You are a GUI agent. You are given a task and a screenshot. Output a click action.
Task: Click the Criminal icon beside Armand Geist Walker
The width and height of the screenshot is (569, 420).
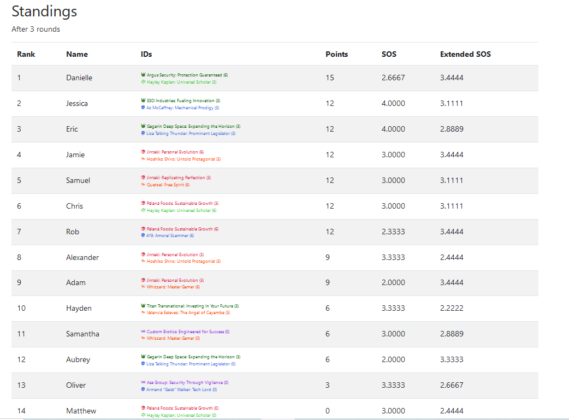pos(143,389)
